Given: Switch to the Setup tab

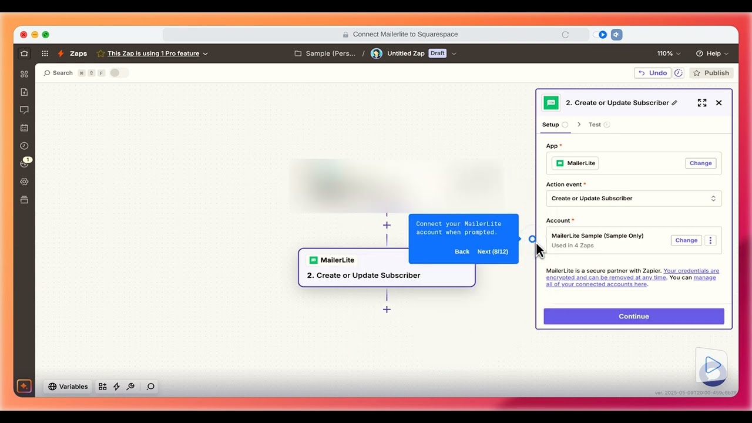Looking at the screenshot, I should tap(555, 125).
